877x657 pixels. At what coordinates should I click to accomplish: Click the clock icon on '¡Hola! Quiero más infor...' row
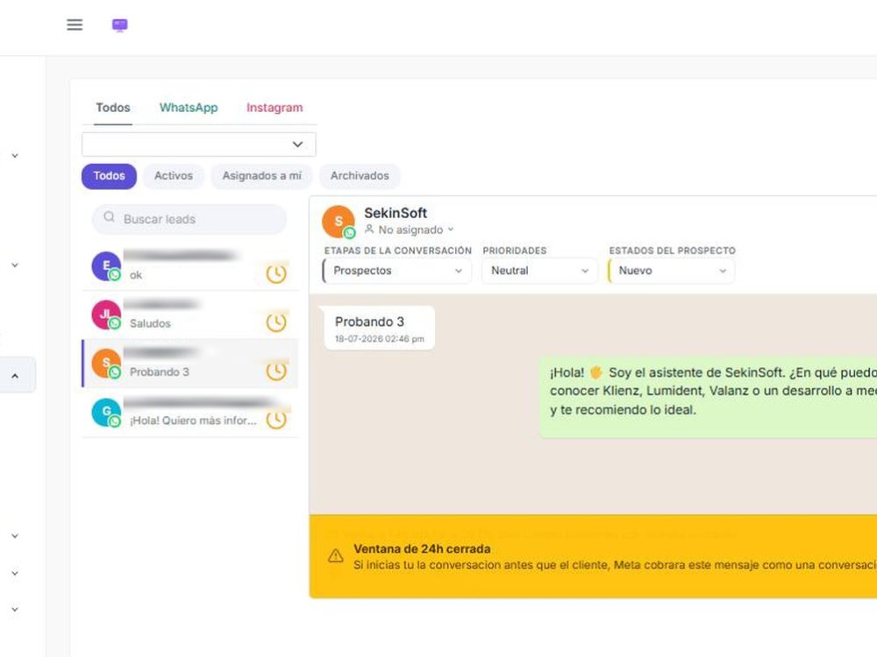[275, 420]
